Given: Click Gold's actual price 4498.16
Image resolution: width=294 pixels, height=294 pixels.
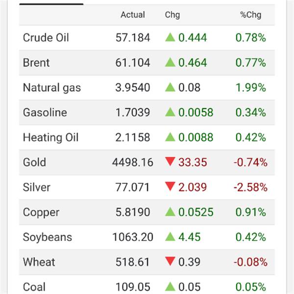Looking at the screenshot, I should (132, 162).
